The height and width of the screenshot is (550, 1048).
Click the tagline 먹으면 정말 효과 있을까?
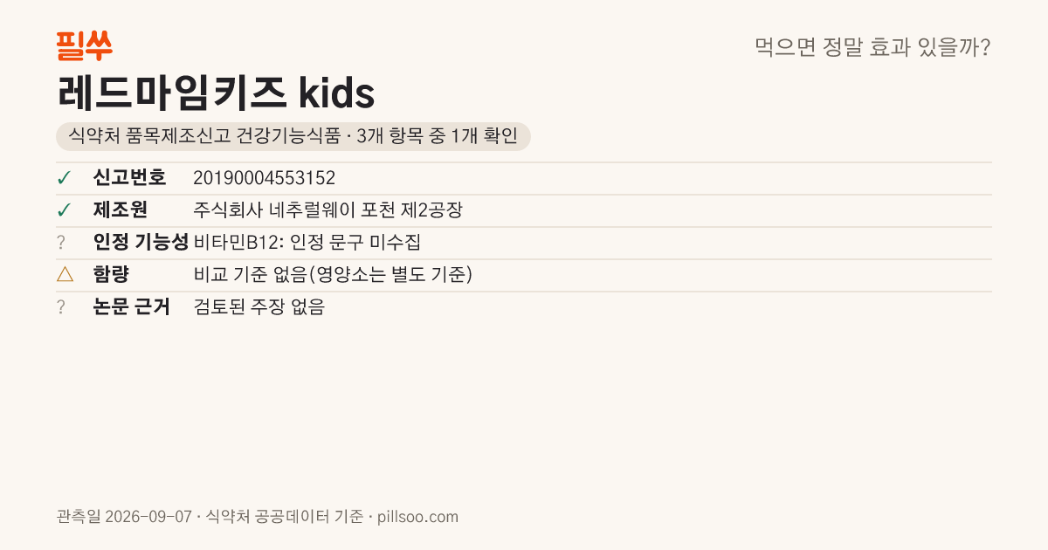pos(872,47)
